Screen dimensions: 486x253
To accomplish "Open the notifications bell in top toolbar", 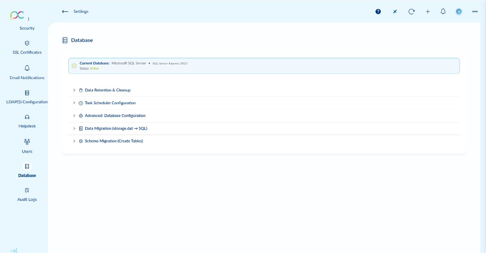I will pos(443,11).
